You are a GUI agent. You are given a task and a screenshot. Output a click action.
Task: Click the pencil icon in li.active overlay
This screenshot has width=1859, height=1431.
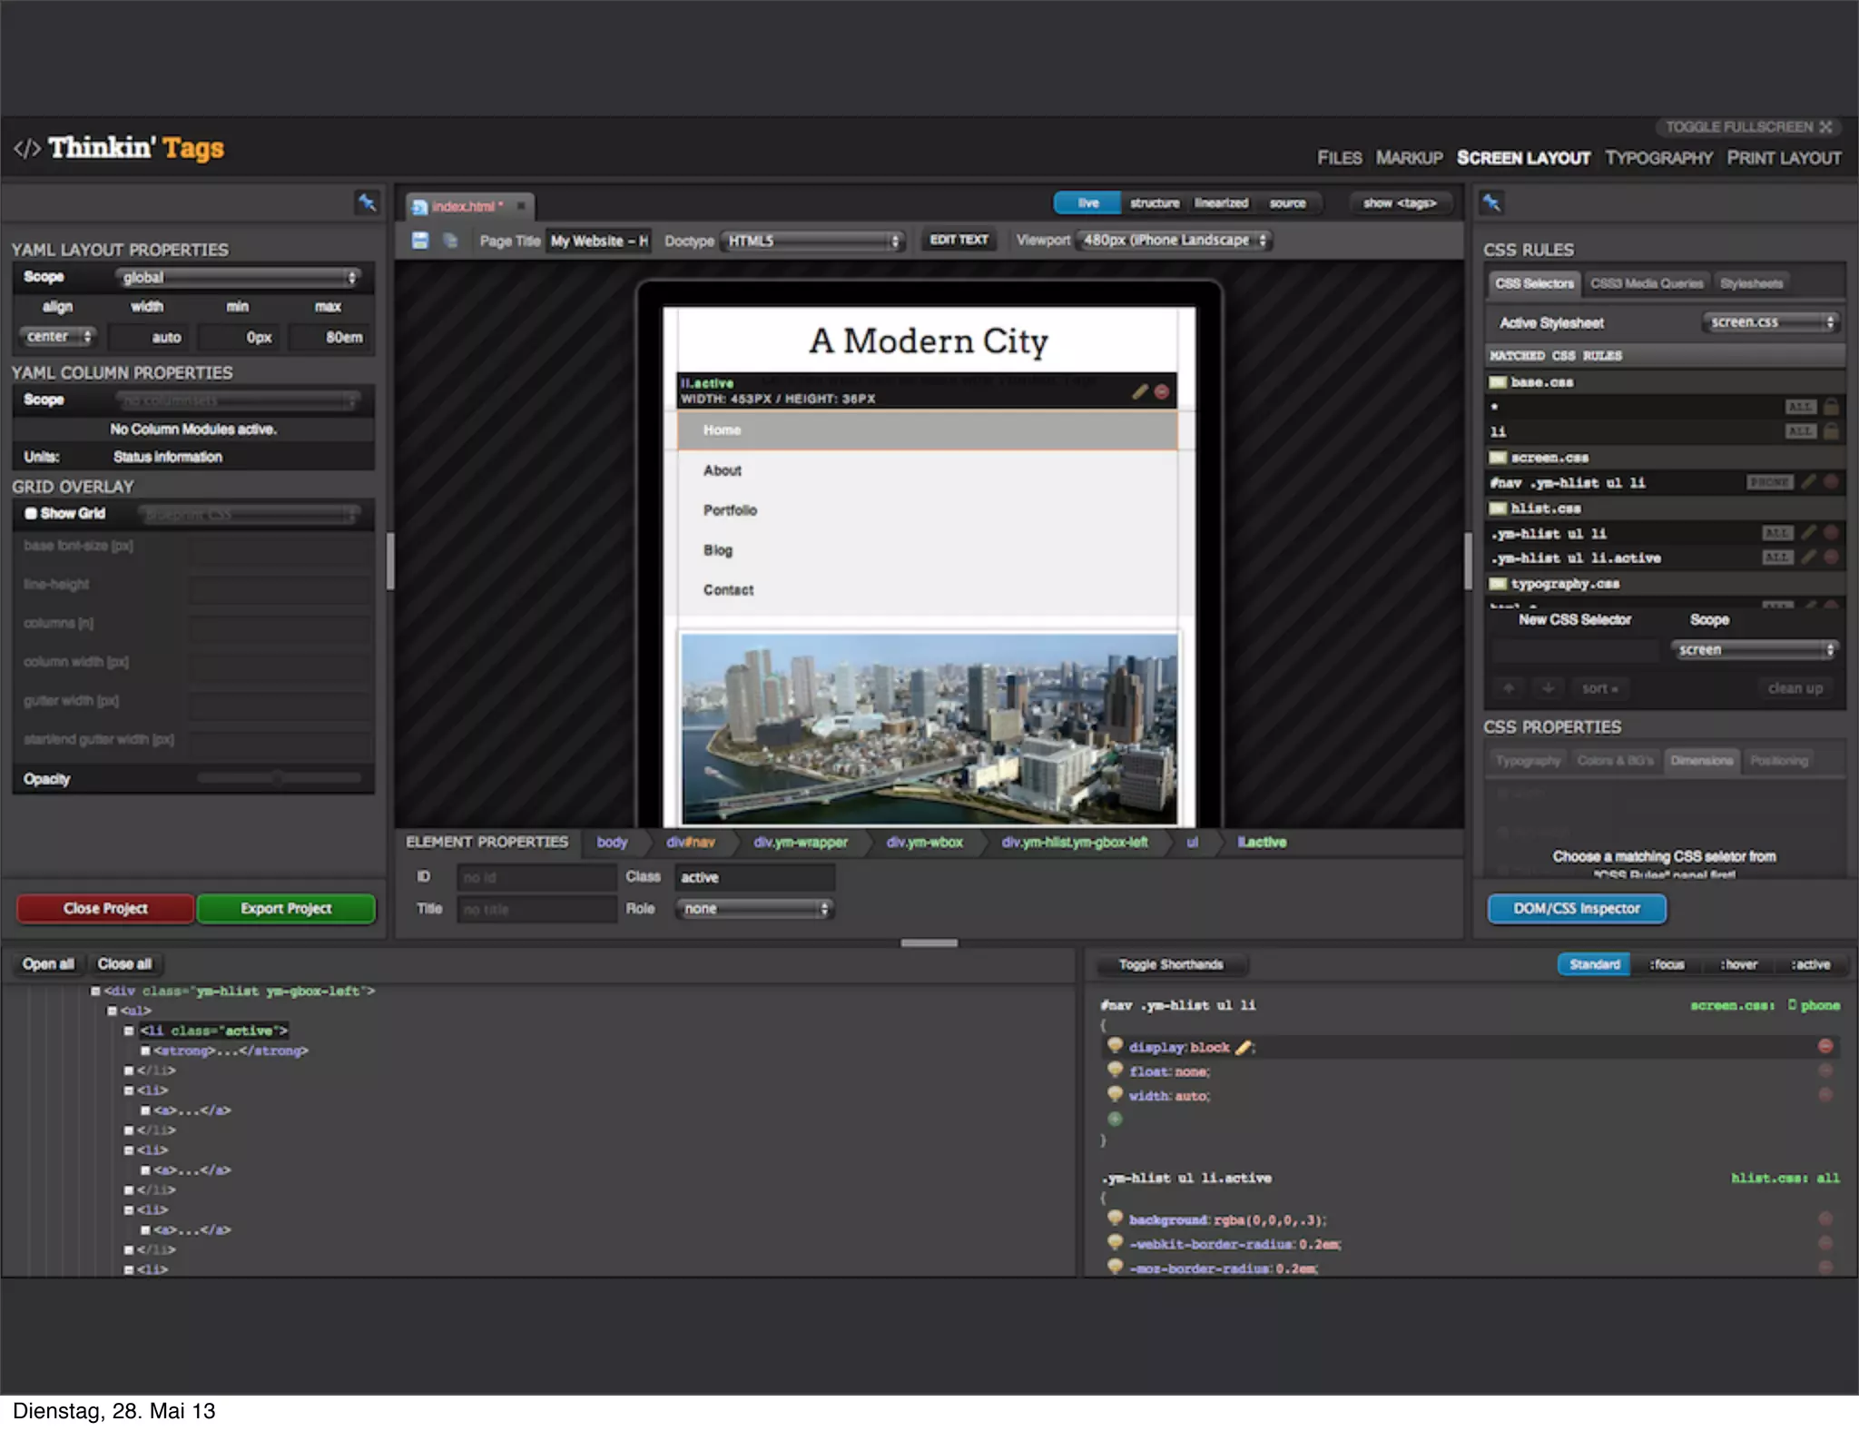[x=1140, y=391]
